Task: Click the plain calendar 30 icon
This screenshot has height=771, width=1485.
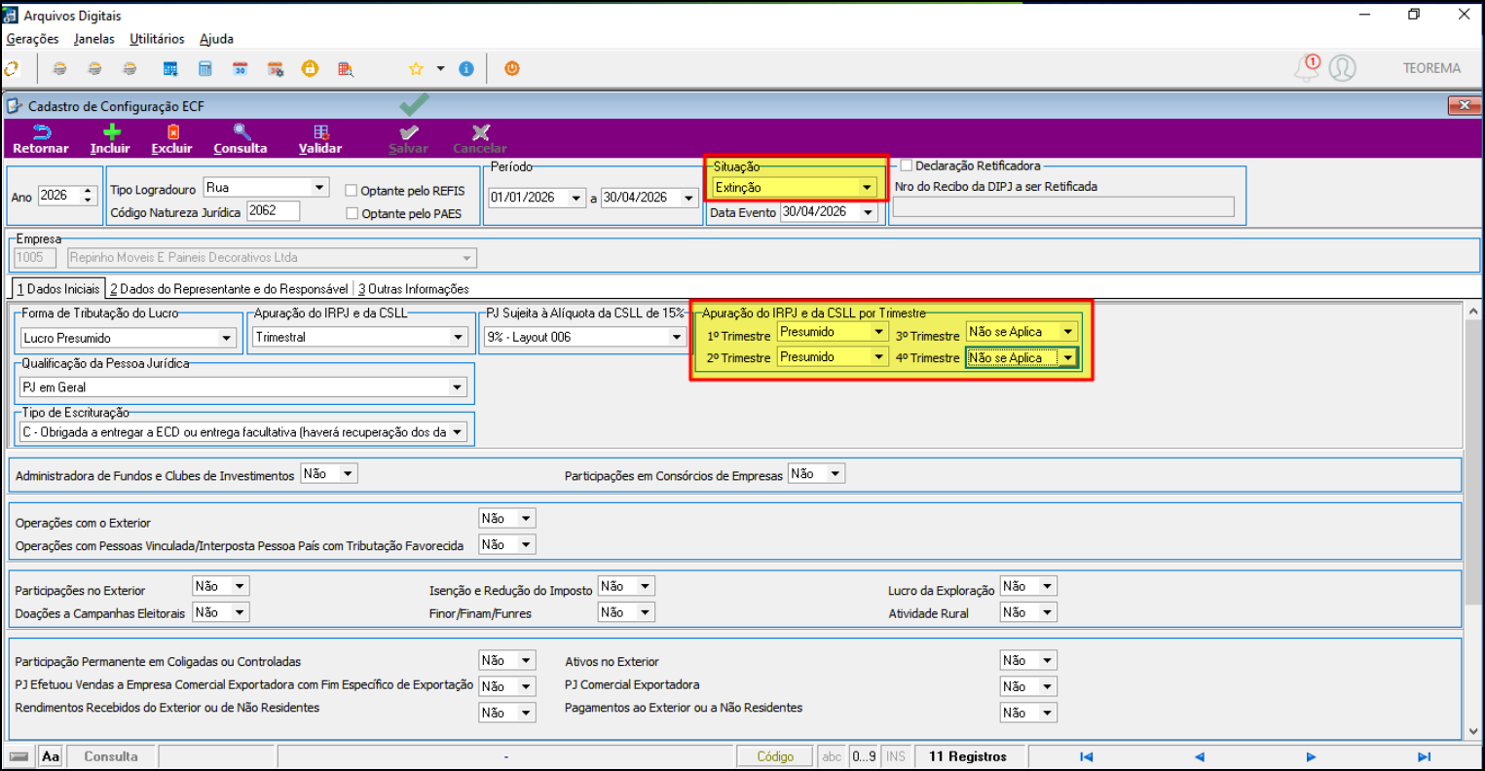Action: pos(241,69)
